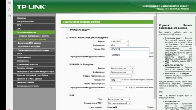Screen dimensions: 196x110
Task: Click the 'Radius-порт' field containing 1812
Action: coord(115,80)
